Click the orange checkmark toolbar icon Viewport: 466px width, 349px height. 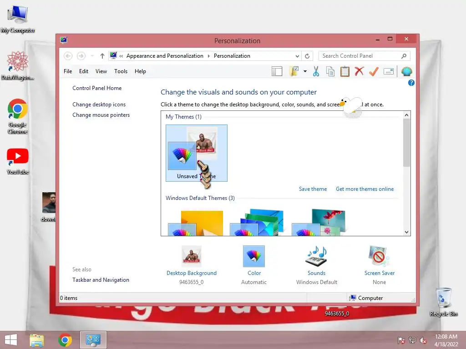click(x=374, y=71)
